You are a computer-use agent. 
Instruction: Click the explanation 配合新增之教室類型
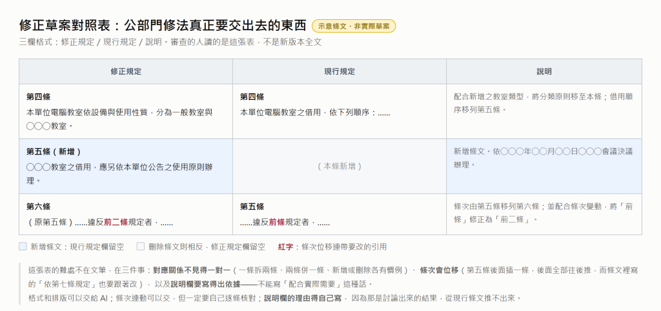[544, 103]
